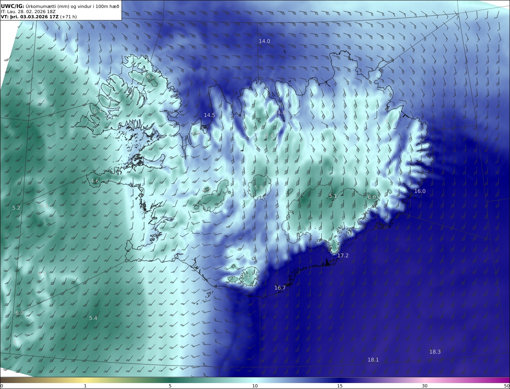This screenshot has height=389, width=510.
Task: Click the initial time 'IT: Lau. 28. 02. 2026 18Z'
Action: (x=28, y=12)
